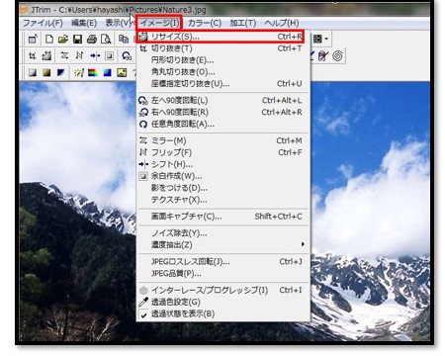Click the Mirror toolbar icon
The image size is (445, 356).
click(64, 55)
